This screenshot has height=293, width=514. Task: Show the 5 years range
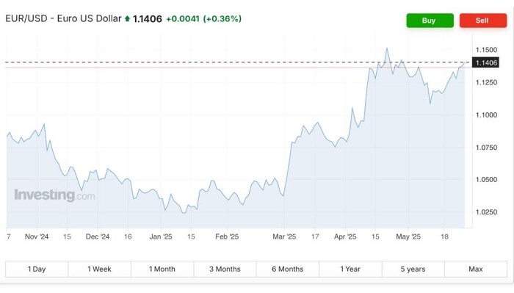click(x=413, y=269)
